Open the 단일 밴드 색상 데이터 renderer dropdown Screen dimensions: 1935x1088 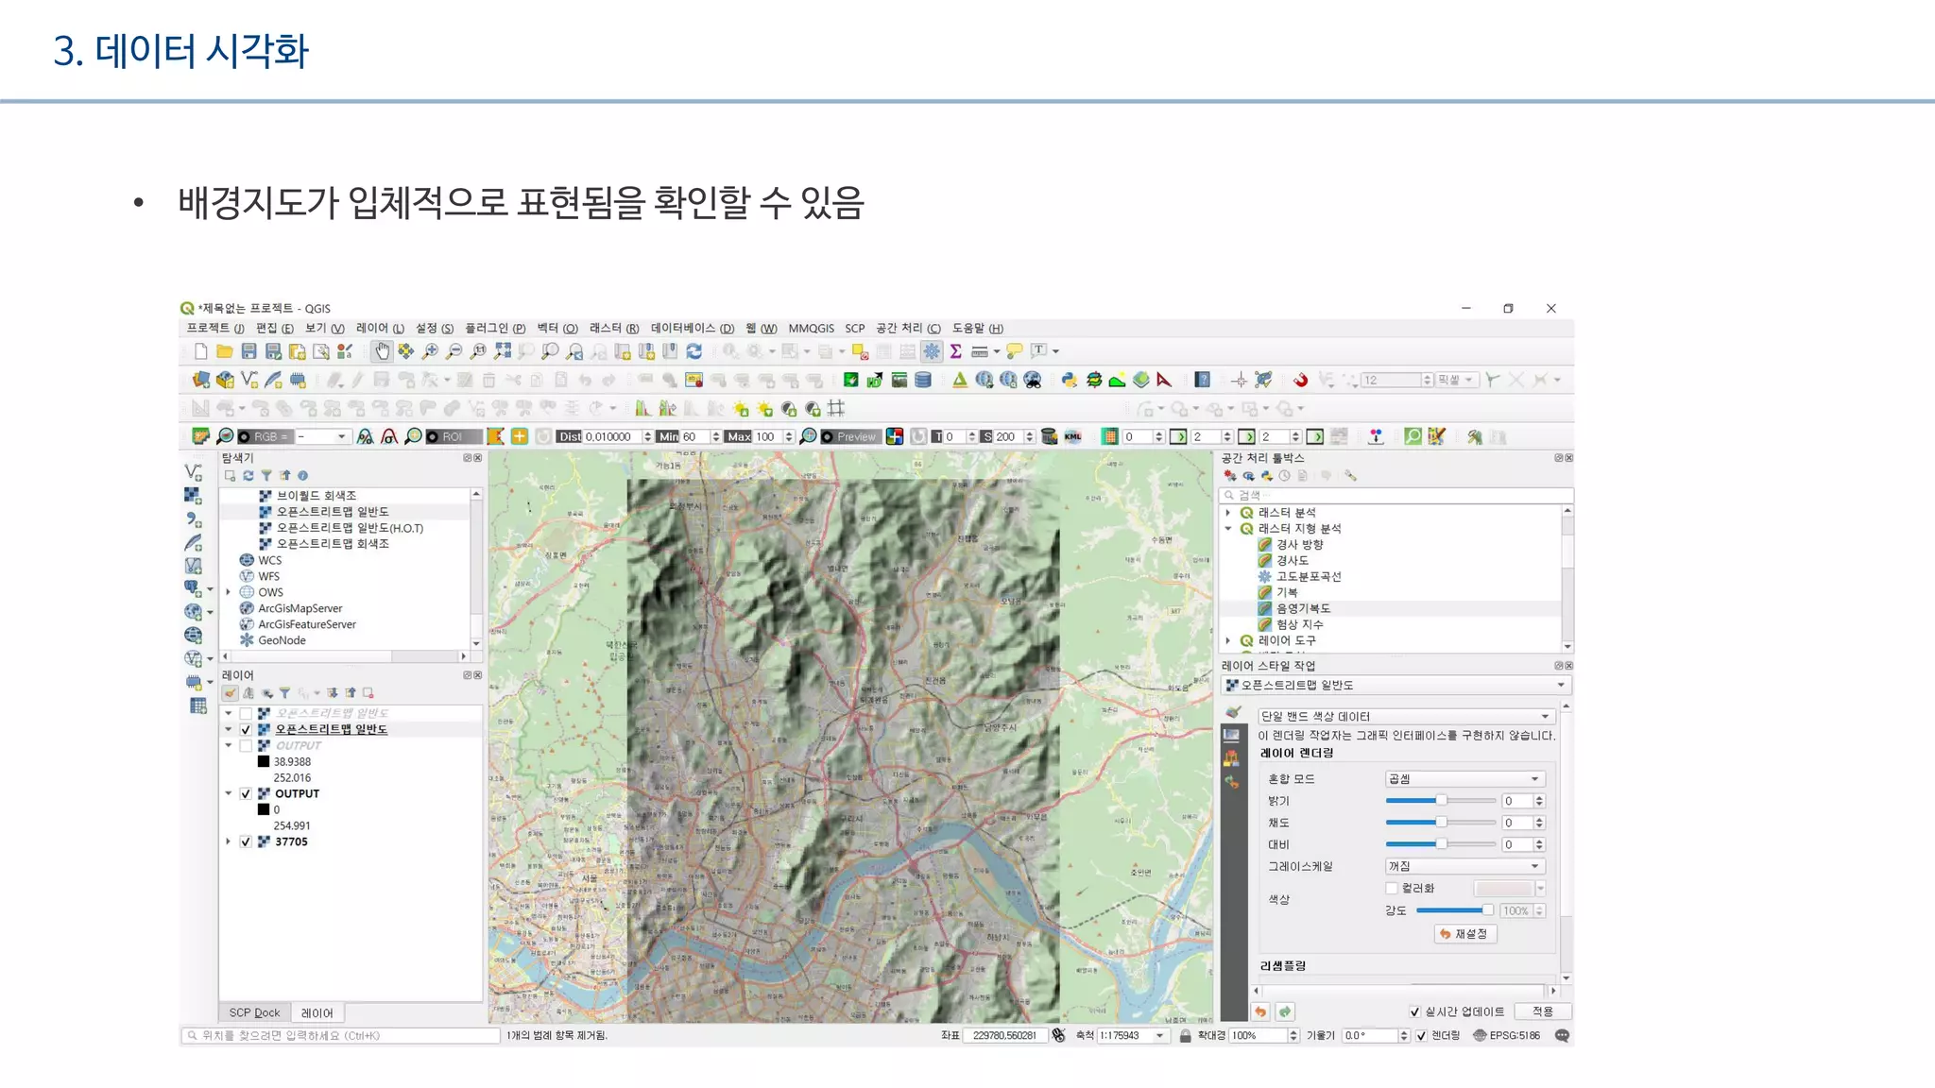(x=1406, y=717)
